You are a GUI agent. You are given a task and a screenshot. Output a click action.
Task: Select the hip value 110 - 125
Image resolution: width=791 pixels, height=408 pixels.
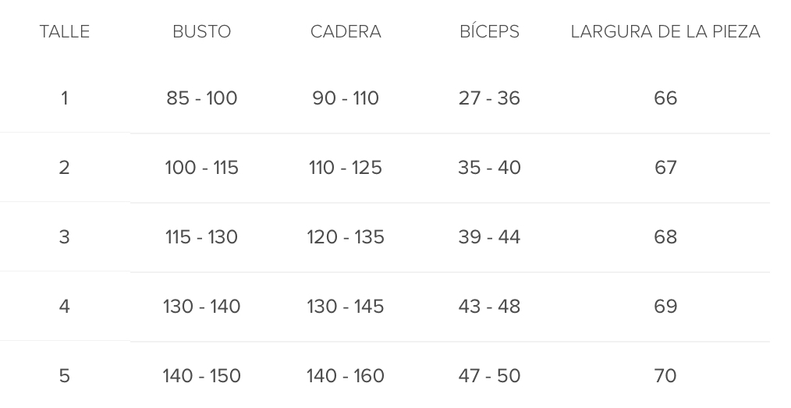click(346, 168)
